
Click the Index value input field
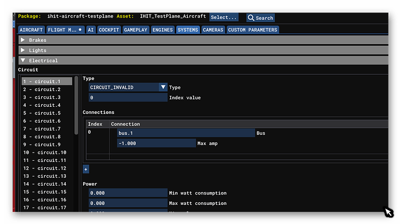tap(128, 97)
